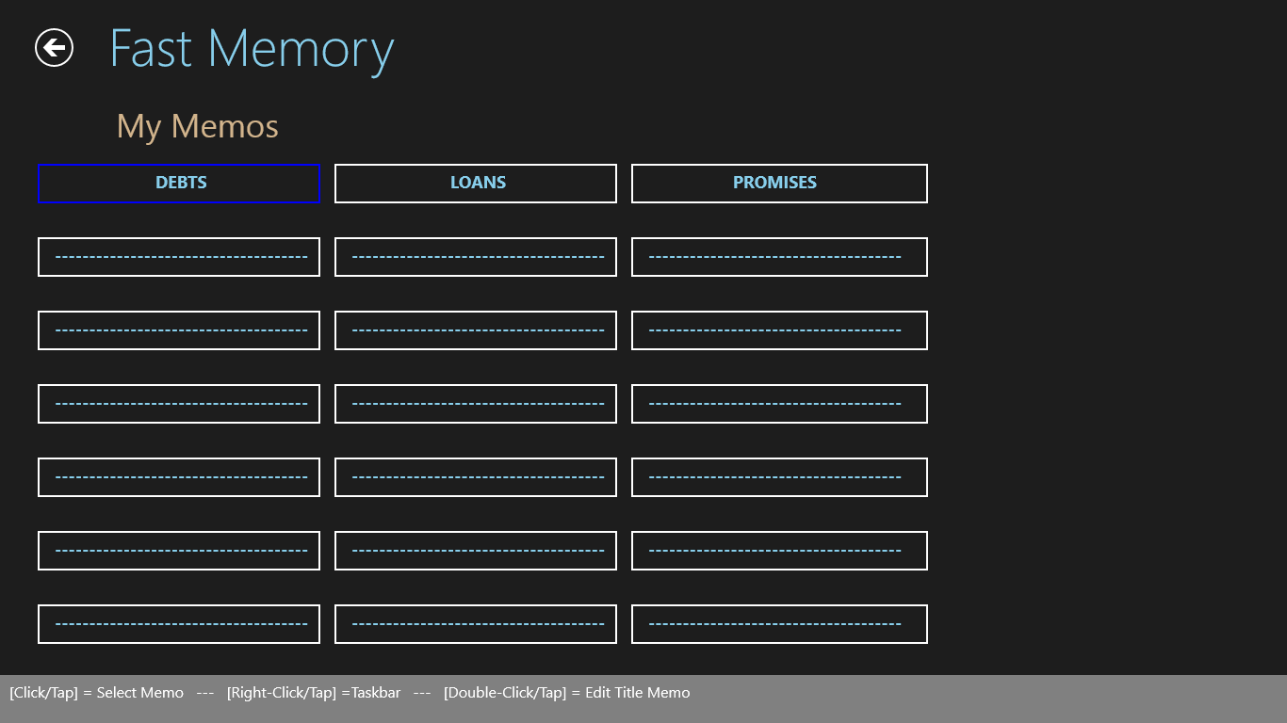Select bottom empty memo in right column

click(779, 624)
